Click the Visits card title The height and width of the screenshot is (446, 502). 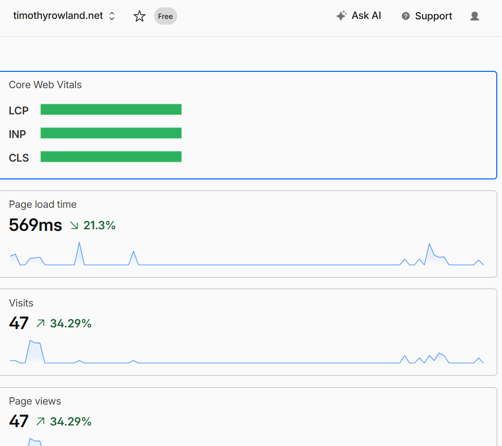coord(21,303)
